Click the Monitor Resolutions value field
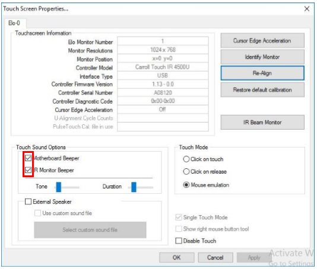This screenshot has width=317, height=269. (163, 50)
